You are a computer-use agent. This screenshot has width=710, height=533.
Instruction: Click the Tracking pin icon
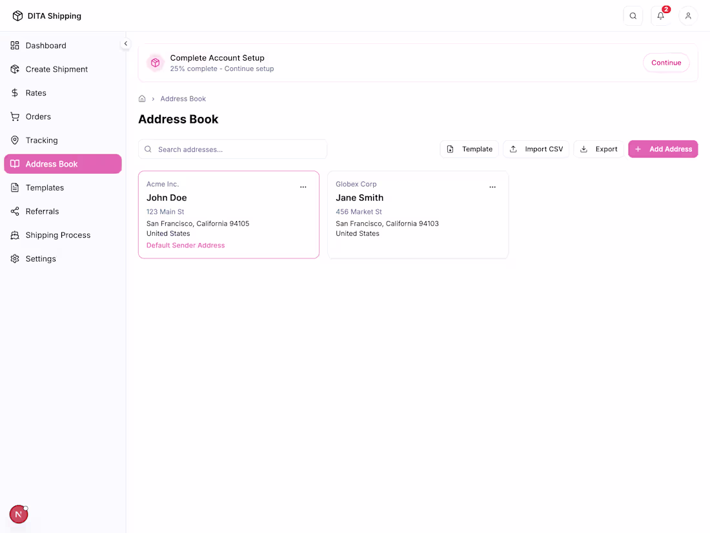coord(15,140)
